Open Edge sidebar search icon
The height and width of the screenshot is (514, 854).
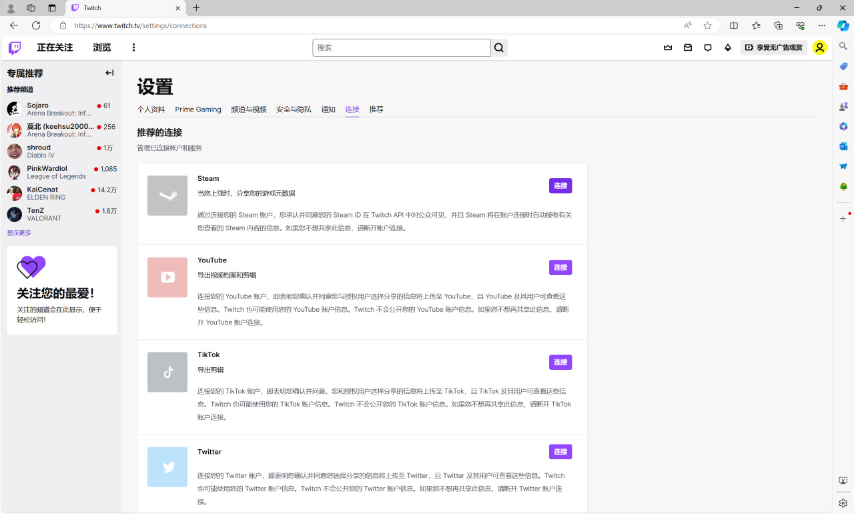(843, 46)
